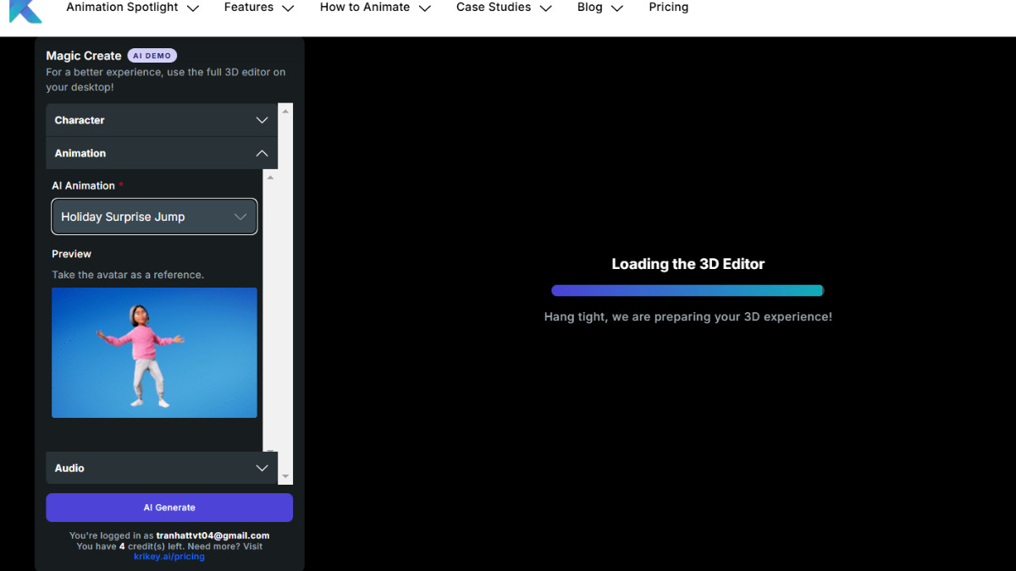
Task: Click the Krikey logo icon
Action: coord(25,10)
